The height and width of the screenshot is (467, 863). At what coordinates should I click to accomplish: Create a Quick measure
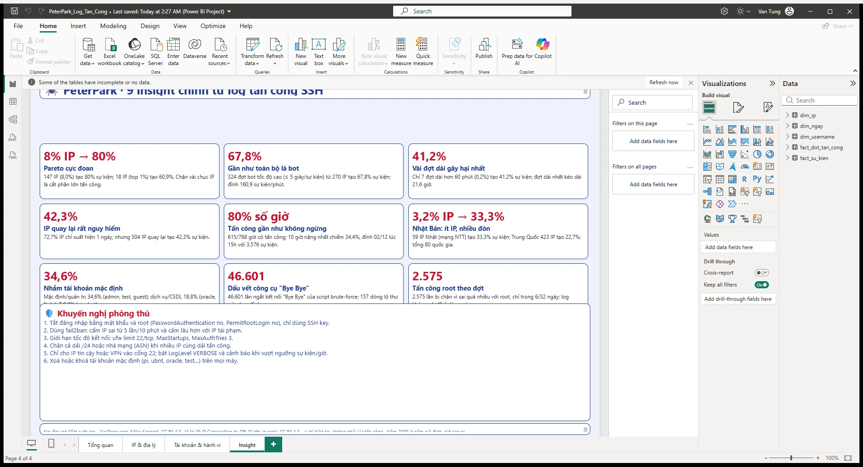point(423,51)
